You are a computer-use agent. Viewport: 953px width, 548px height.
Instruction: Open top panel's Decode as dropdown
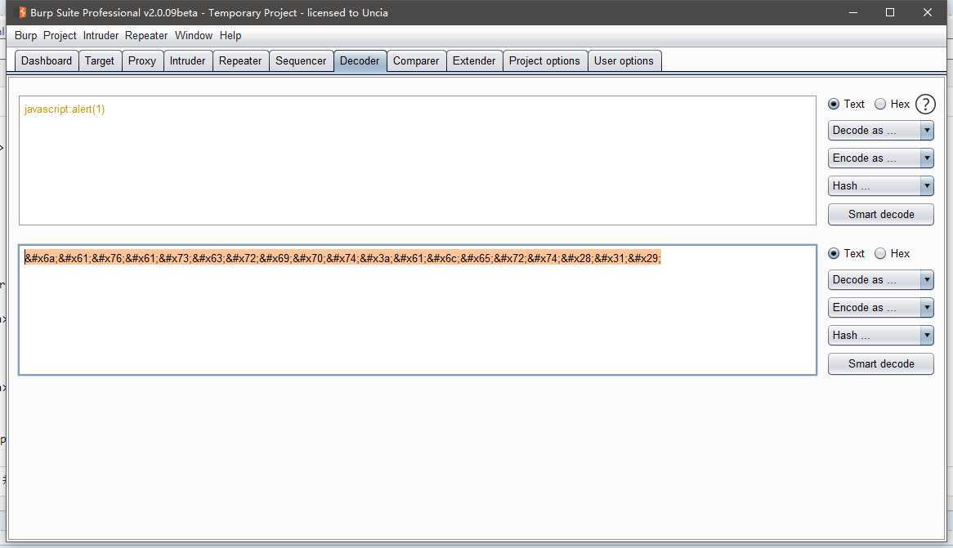[x=881, y=131]
